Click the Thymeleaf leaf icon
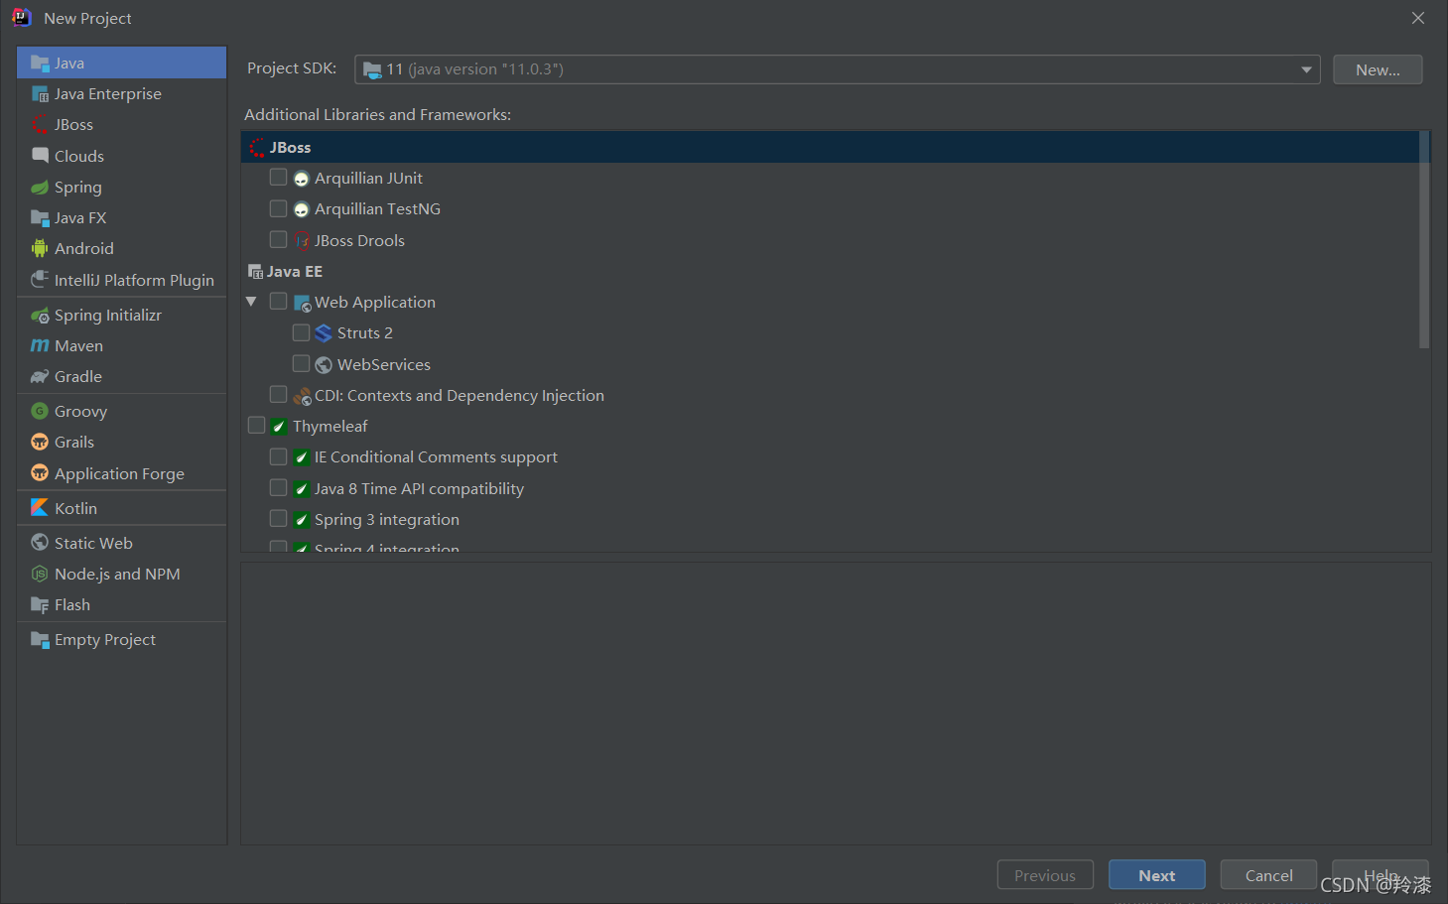Viewport: 1448px width, 904px height. (x=279, y=427)
